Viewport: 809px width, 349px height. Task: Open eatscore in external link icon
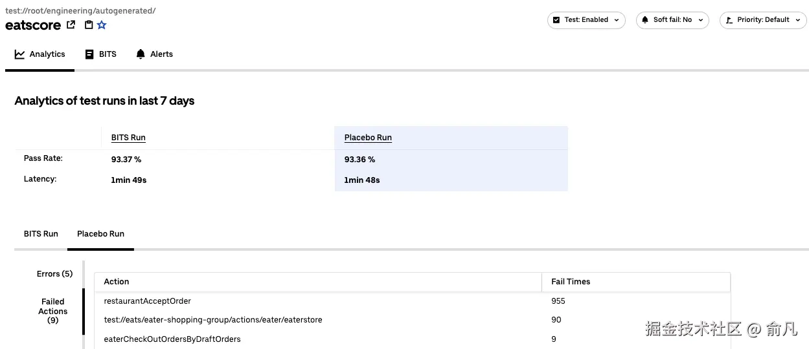click(71, 25)
